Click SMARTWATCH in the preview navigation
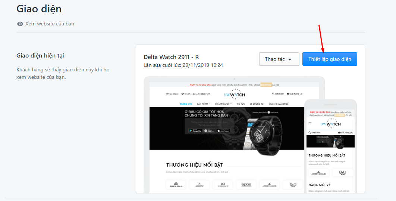 click(x=223, y=104)
